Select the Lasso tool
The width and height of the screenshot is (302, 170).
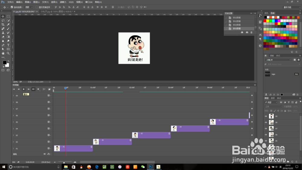click(x=3, y=21)
